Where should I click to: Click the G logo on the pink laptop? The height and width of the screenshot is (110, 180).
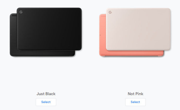[110, 12]
